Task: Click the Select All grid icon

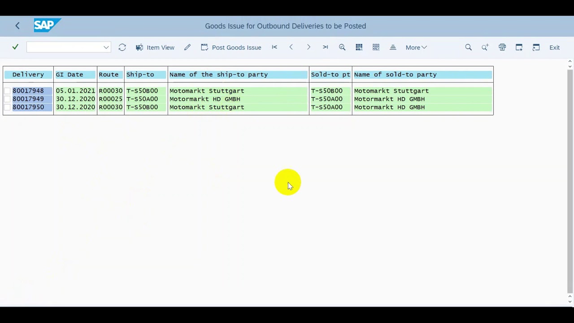Action: (359, 47)
